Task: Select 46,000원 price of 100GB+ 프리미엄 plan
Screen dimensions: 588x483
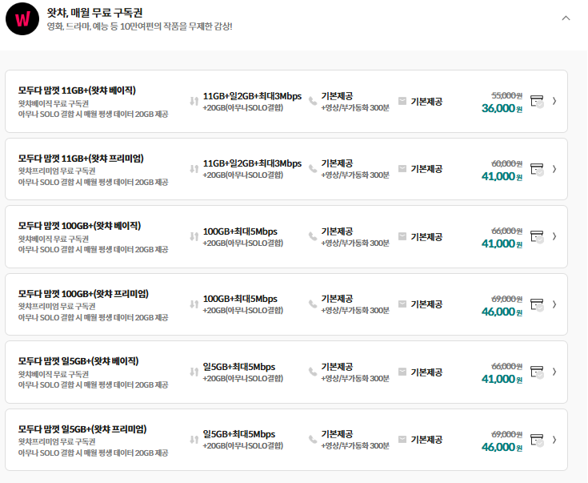Action: click(x=502, y=312)
